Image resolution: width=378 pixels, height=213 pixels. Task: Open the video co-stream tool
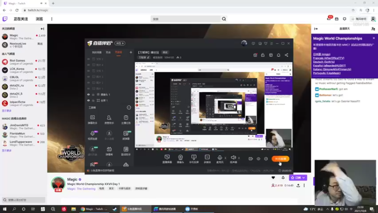click(92, 135)
